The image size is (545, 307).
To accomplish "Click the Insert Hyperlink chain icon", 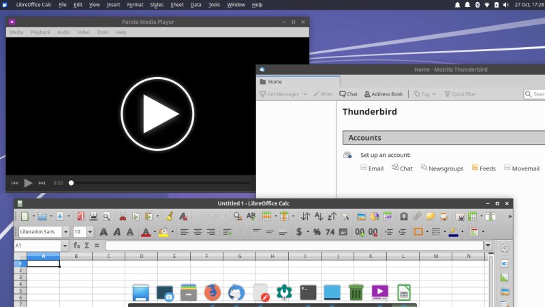I will pyautogui.click(x=417, y=216).
